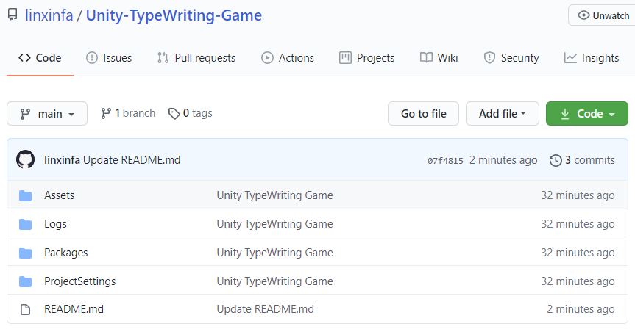The image size is (635, 332).
Task: Click the 32 minutes ago timestamp in Packages row
Action: (x=578, y=253)
